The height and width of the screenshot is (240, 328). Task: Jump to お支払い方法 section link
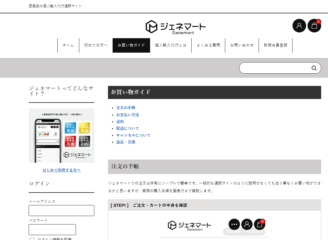click(x=128, y=115)
